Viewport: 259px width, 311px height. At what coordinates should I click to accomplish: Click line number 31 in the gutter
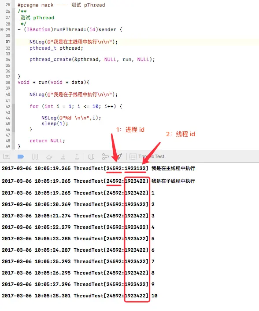coord(8,42)
